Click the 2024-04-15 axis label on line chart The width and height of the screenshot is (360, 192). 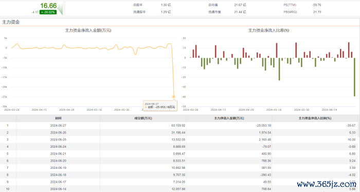39,110
